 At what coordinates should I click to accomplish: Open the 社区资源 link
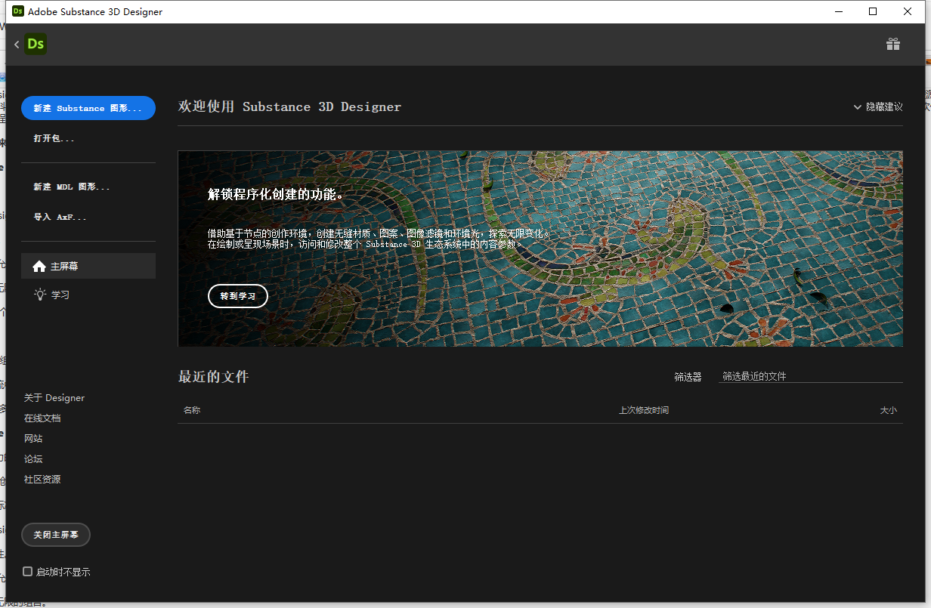pyautogui.click(x=42, y=479)
